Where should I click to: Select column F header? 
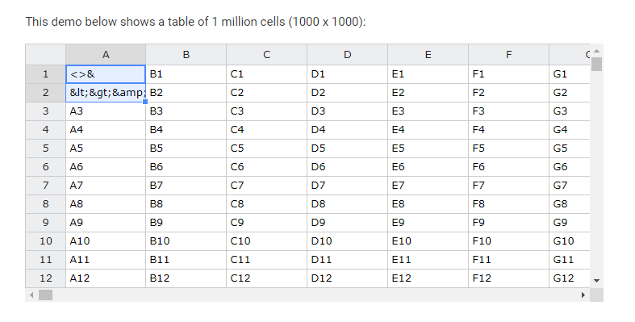pyautogui.click(x=508, y=55)
